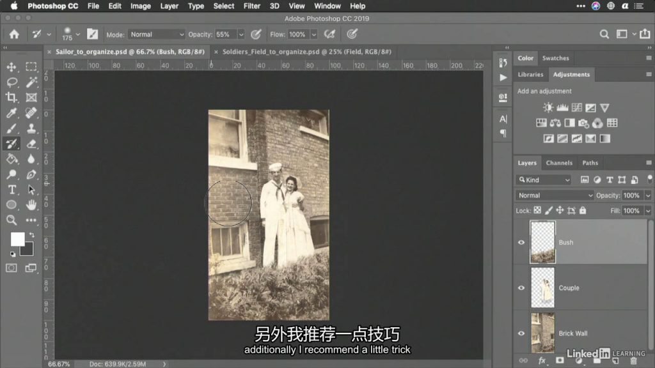Select the Crop tool
This screenshot has width=655, height=368.
click(12, 98)
